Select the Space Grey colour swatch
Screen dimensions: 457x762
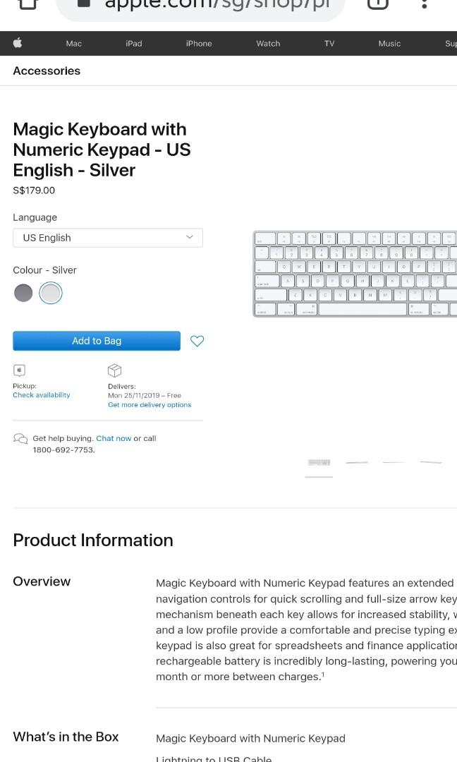pyautogui.click(x=23, y=293)
